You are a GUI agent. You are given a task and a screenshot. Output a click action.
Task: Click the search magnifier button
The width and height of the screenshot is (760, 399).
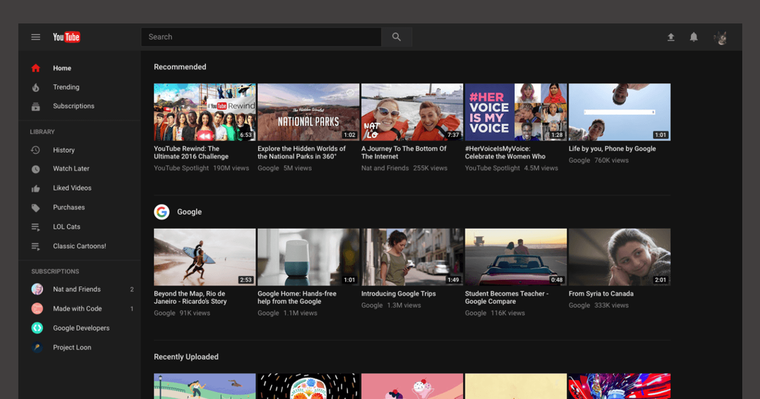[x=396, y=37]
